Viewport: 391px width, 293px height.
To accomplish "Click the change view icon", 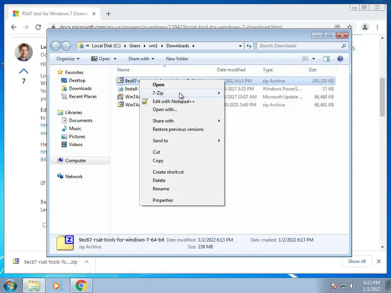I will click(305, 59).
